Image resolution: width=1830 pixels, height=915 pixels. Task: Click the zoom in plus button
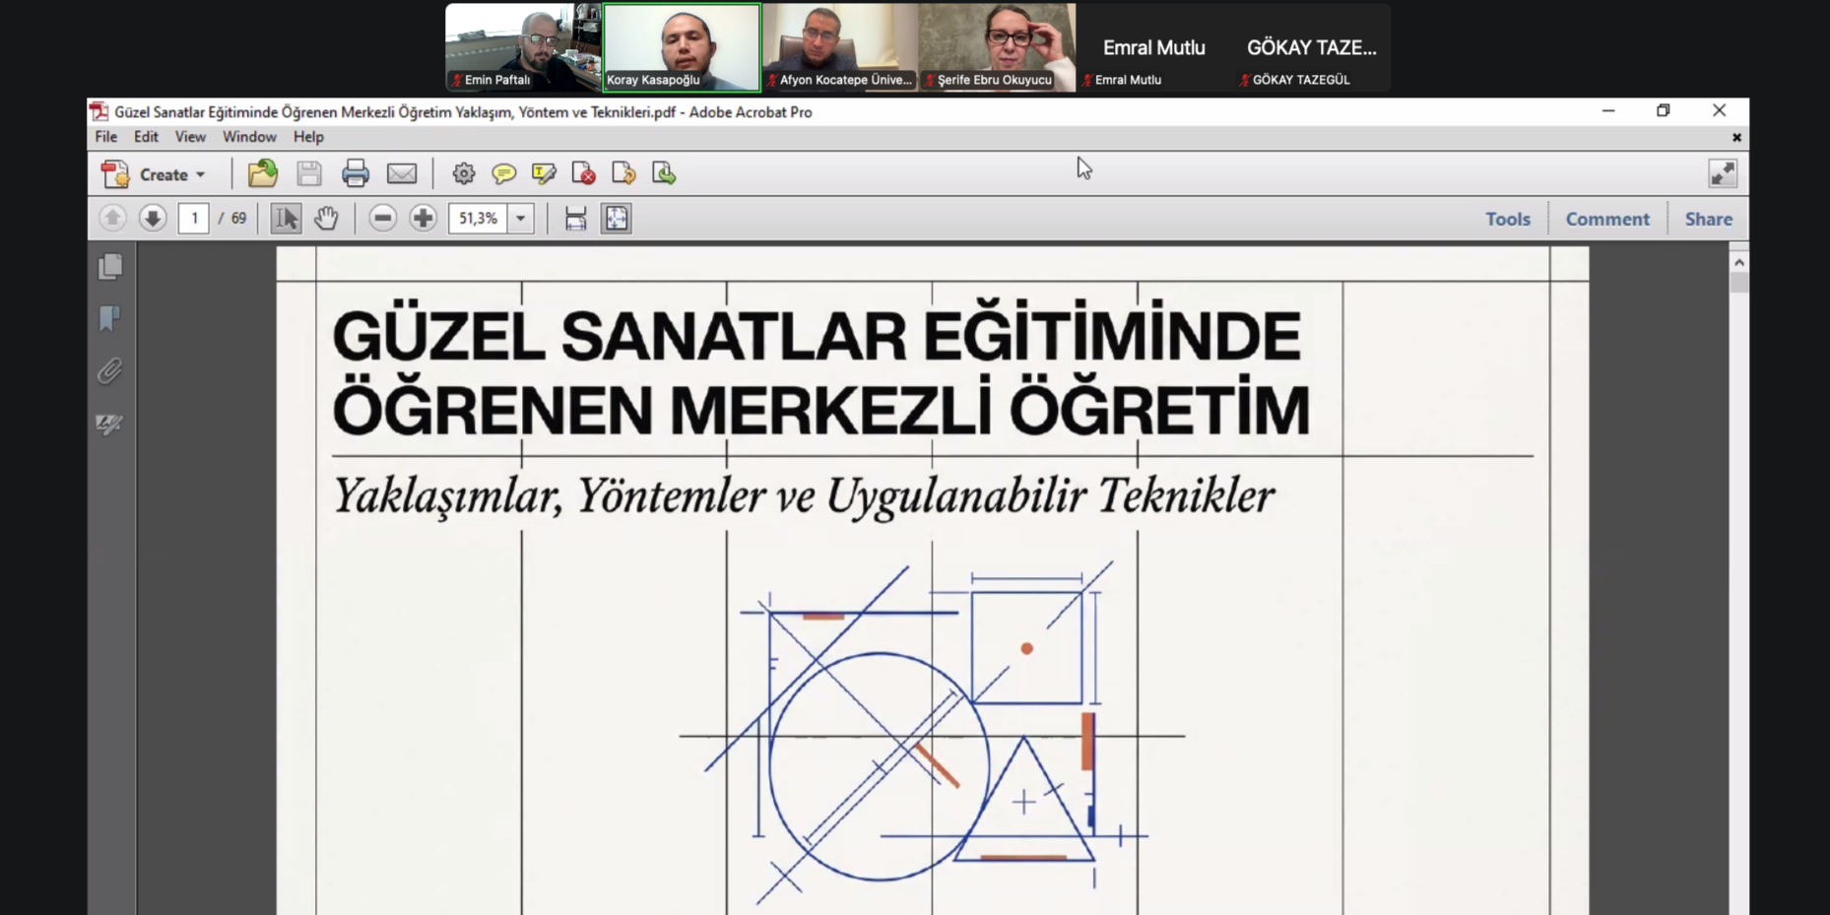[x=423, y=219]
